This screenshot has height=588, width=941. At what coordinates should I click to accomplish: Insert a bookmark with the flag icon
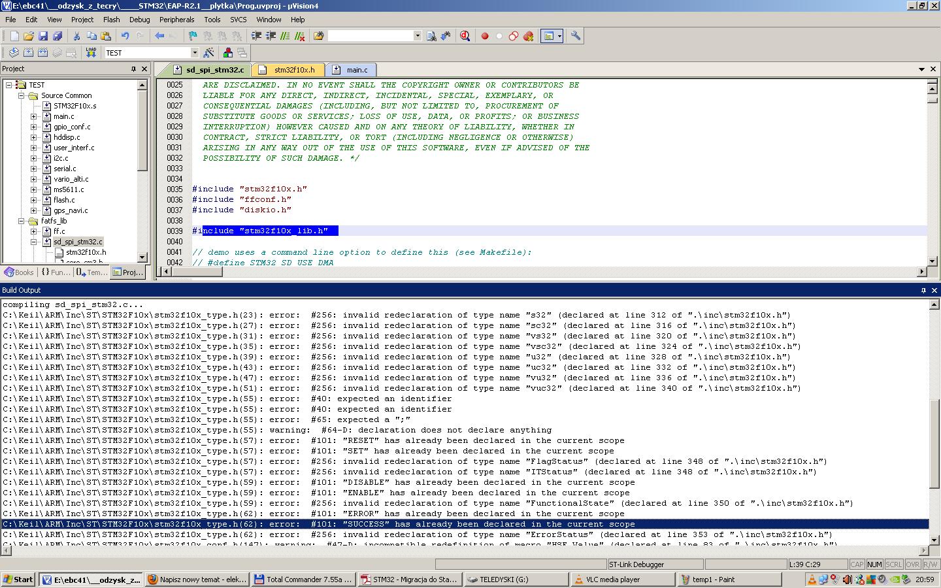click(193, 36)
